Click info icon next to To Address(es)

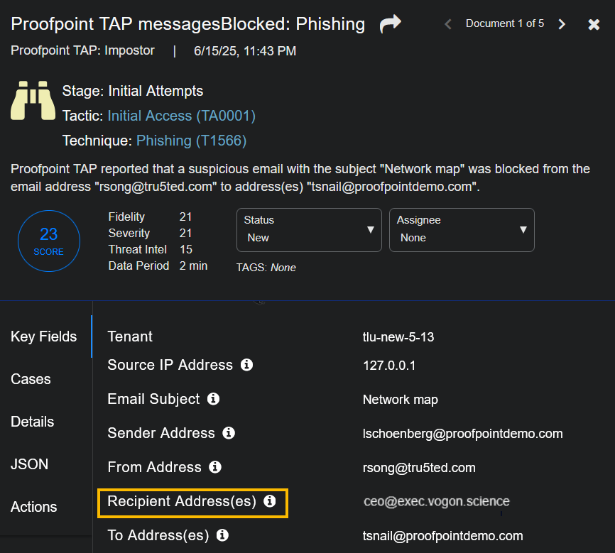tap(222, 535)
